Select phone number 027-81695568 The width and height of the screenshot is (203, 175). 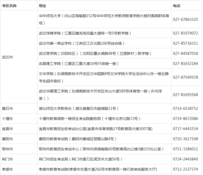pos(185,95)
